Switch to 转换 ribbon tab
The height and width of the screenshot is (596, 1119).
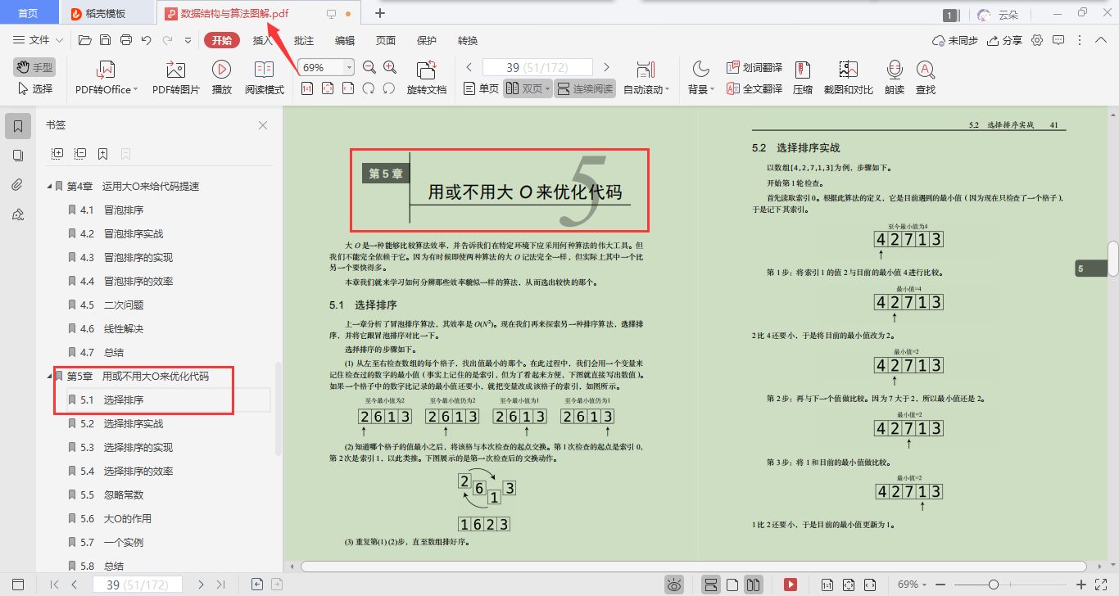coord(468,40)
